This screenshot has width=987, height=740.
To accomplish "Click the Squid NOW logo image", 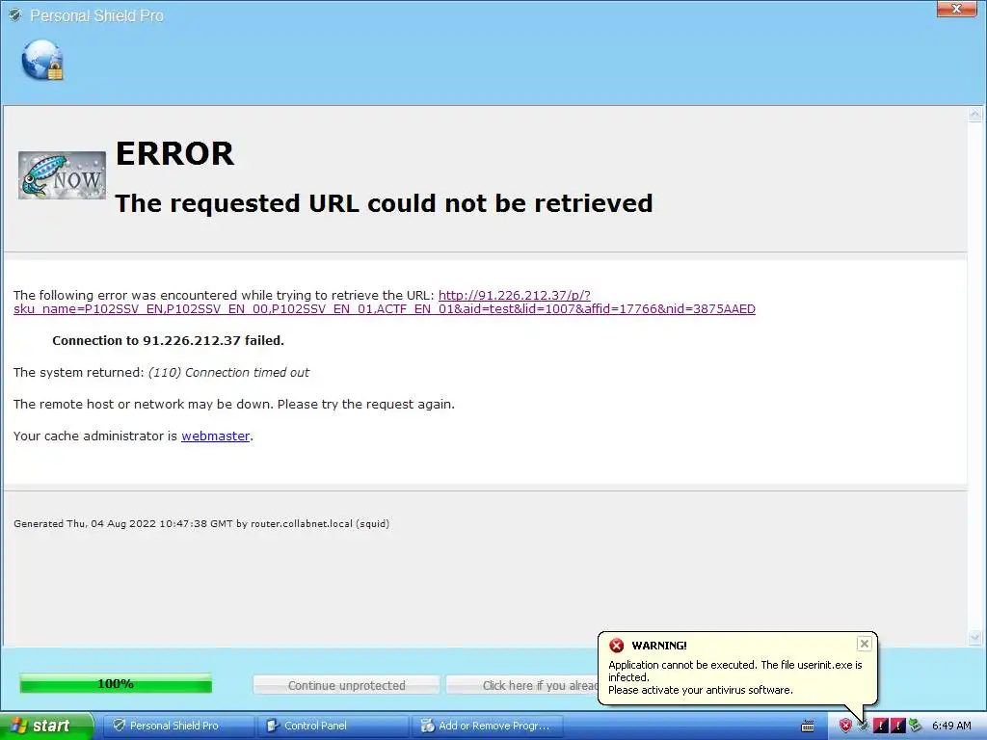I will [x=62, y=175].
